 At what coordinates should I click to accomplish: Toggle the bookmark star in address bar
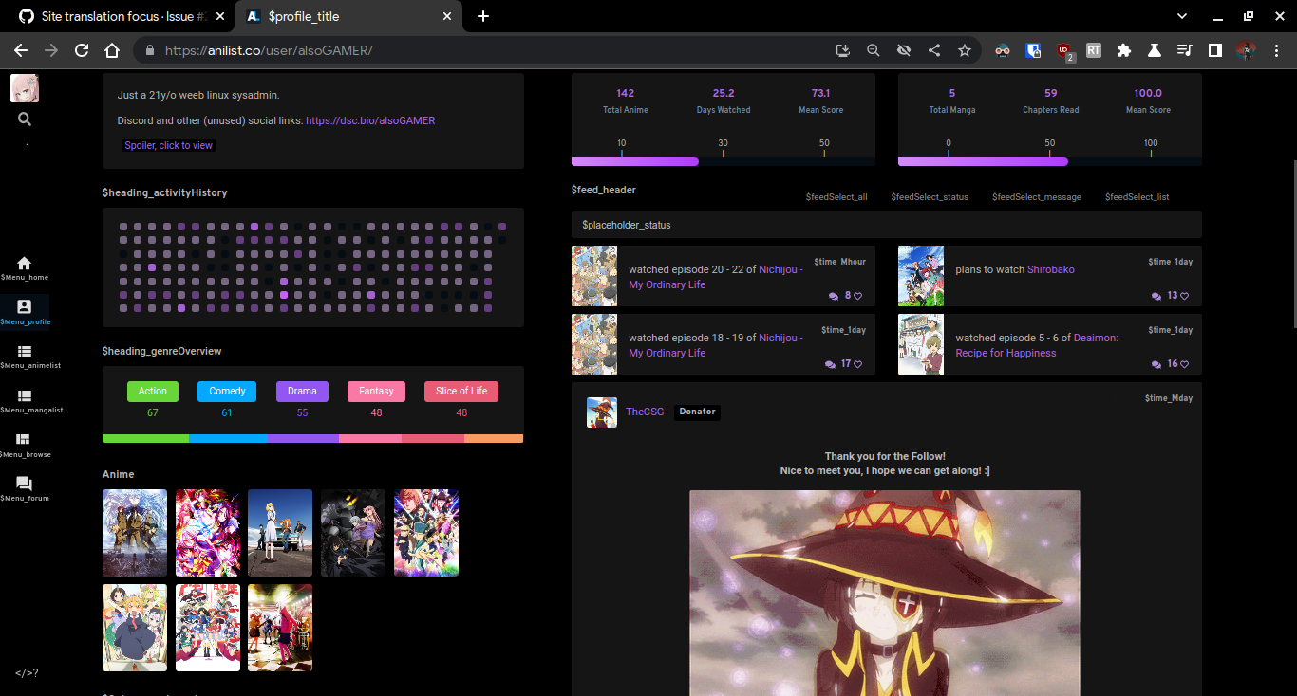pos(965,50)
